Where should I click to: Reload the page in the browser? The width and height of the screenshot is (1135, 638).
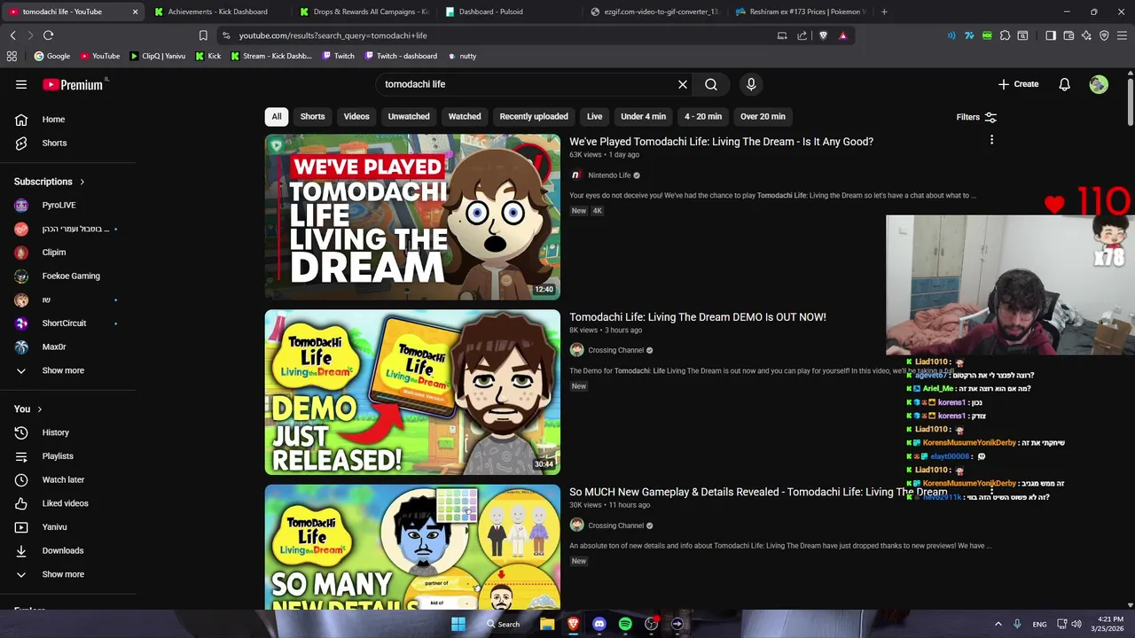(48, 35)
